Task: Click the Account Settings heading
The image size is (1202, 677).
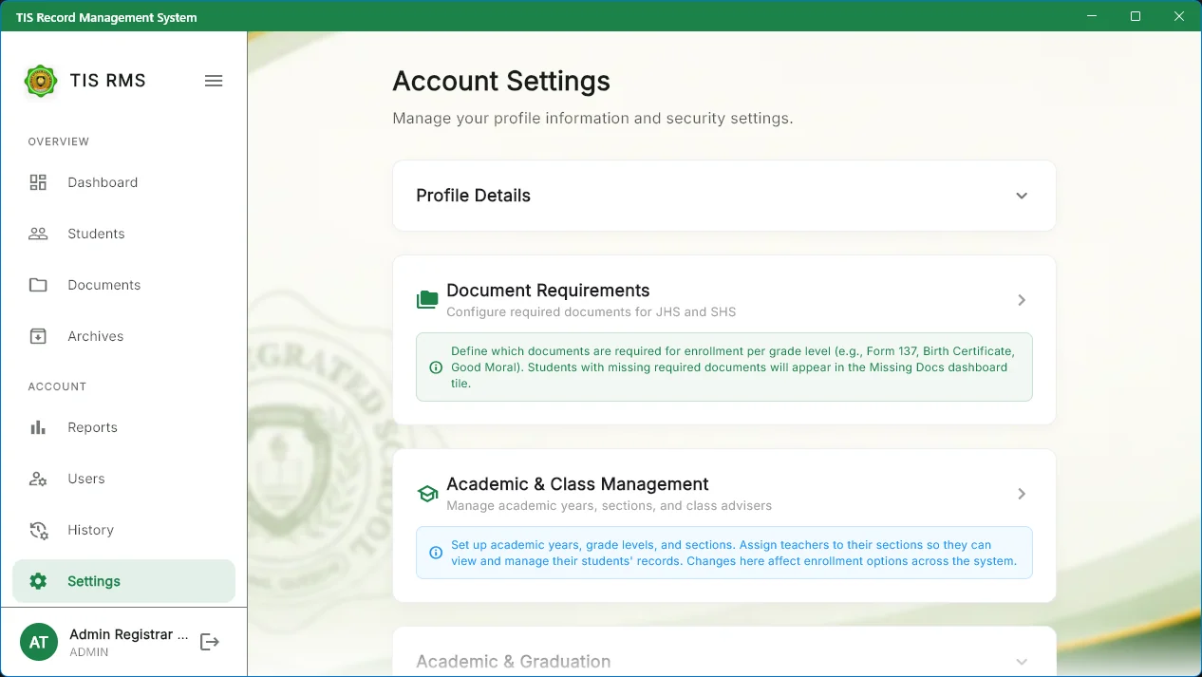Action: click(x=501, y=81)
